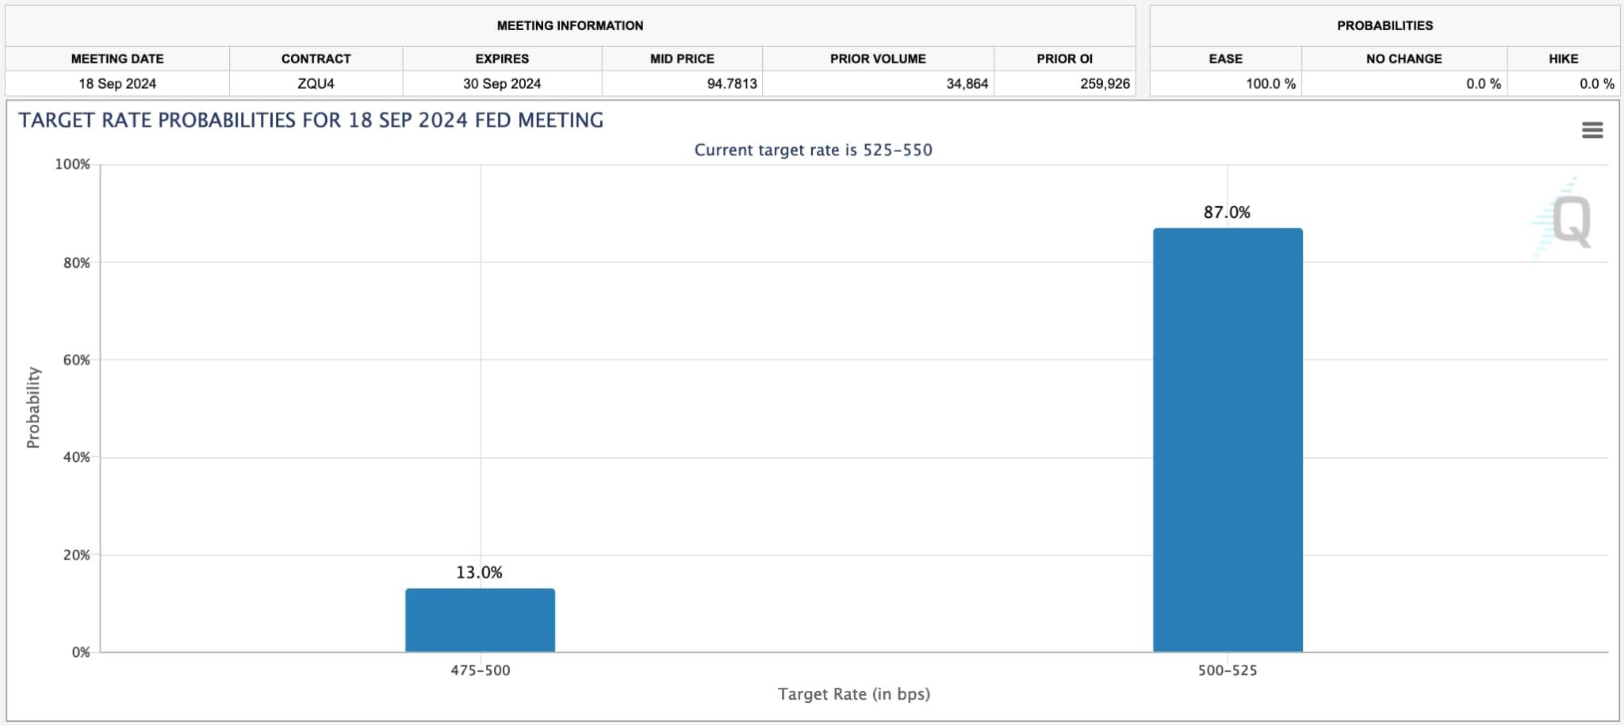The width and height of the screenshot is (1624, 725).
Task: Open the 18 Sep 2024 meeting date
Action: tap(117, 83)
